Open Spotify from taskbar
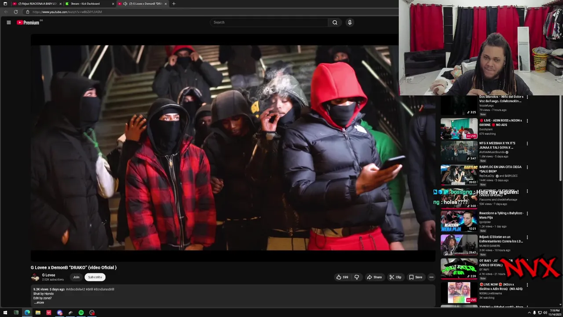 click(x=81, y=313)
